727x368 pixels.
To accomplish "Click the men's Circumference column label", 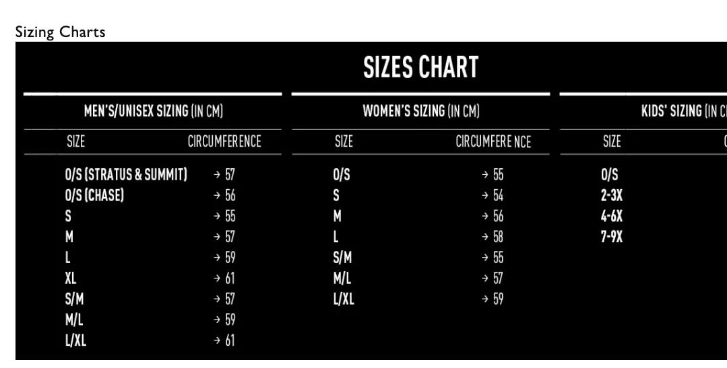I will point(224,142).
